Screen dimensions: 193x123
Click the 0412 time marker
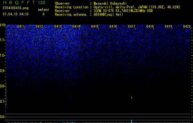point(39,26)
